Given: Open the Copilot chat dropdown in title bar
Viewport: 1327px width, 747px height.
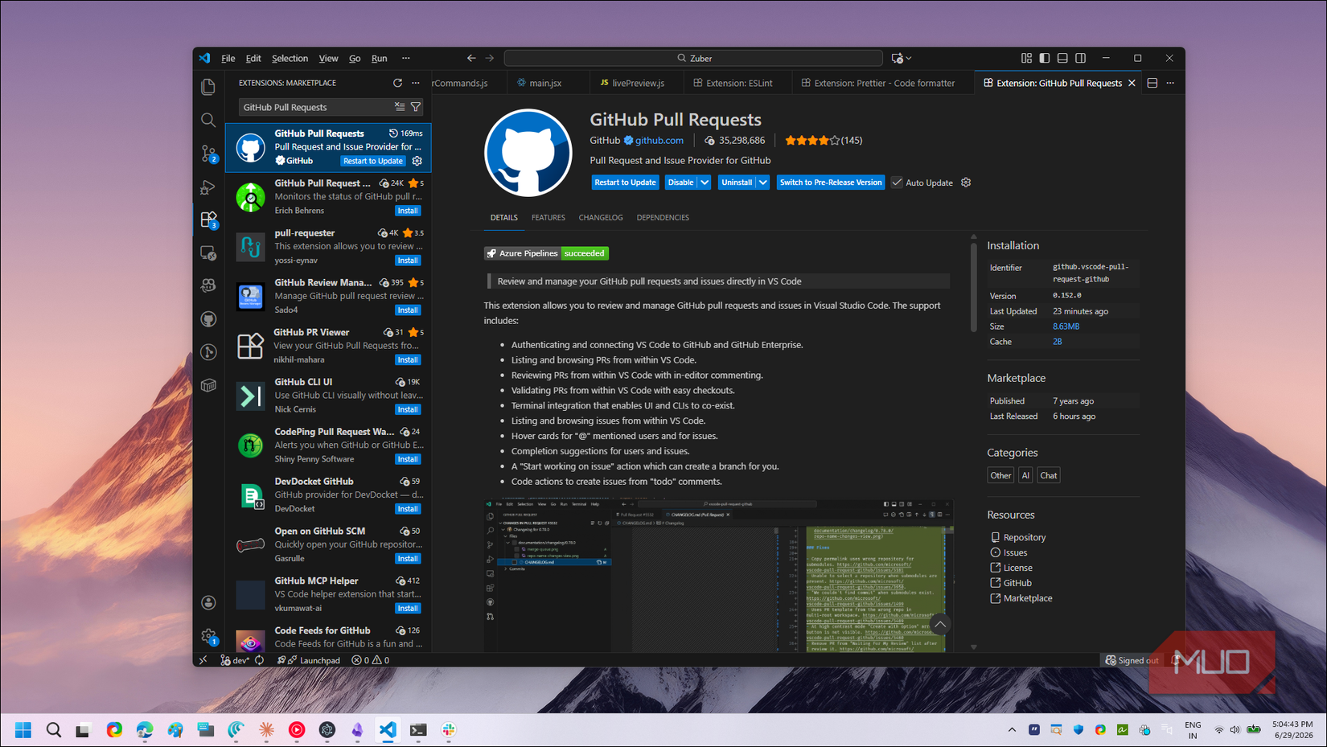Looking at the screenshot, I should click(909, 58).
